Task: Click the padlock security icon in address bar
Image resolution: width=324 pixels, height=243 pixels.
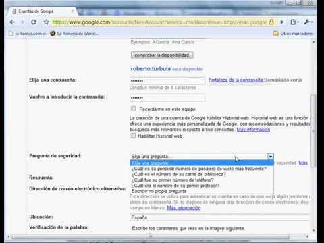Action: click(x=271, y=22)
